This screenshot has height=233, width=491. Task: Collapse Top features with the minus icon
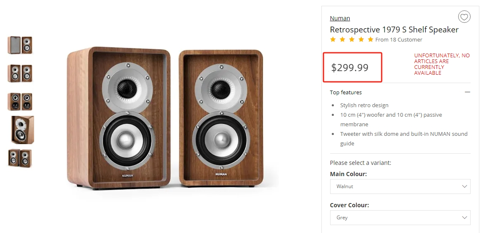[467, 92]
